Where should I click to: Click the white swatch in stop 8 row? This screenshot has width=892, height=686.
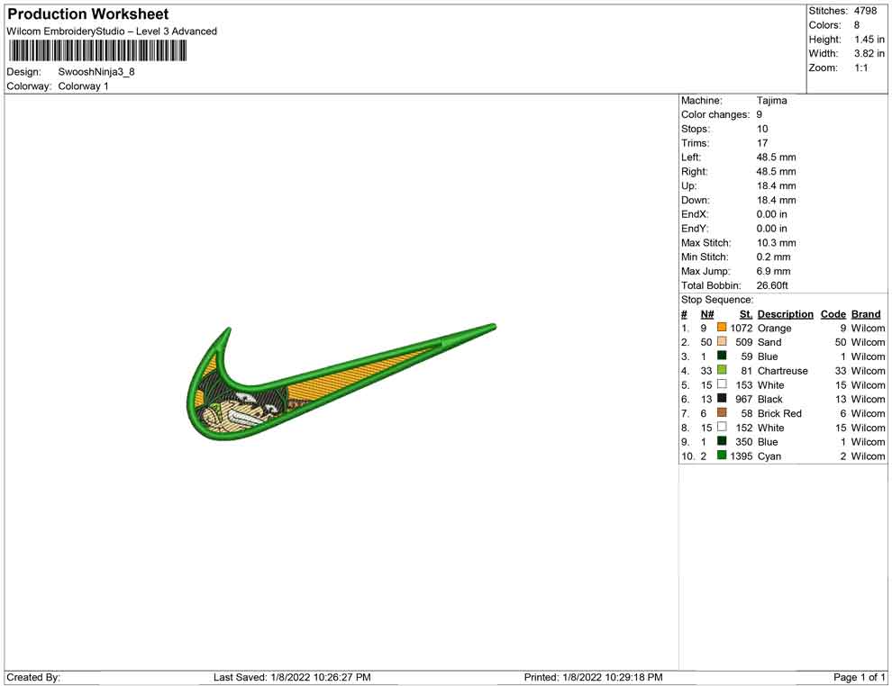point(722,427)
